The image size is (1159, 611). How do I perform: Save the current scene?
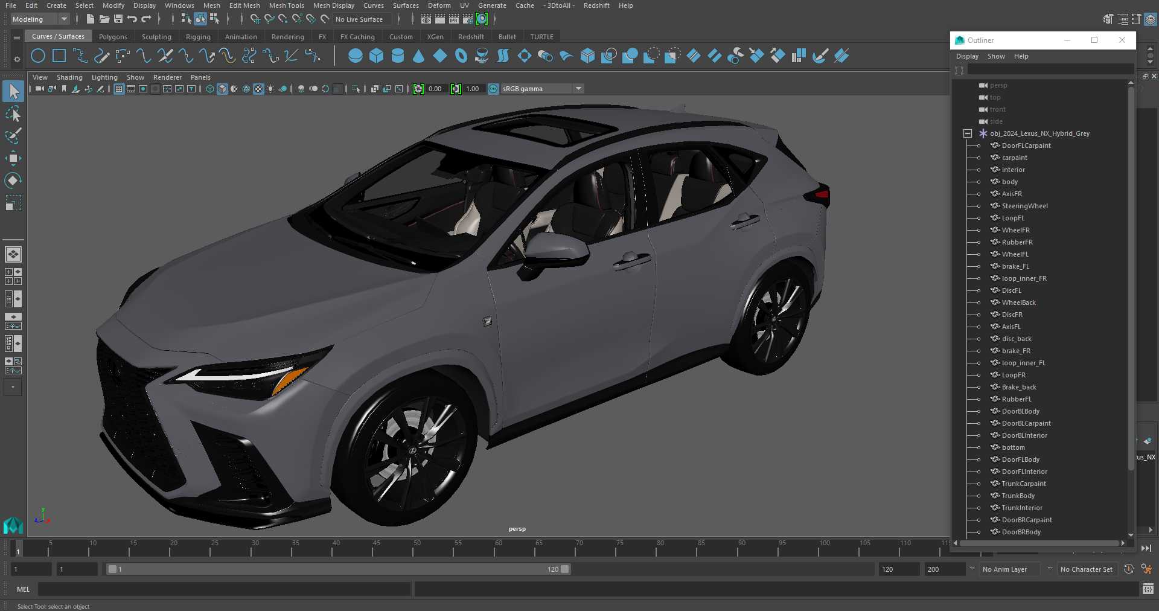click(118, 19)
